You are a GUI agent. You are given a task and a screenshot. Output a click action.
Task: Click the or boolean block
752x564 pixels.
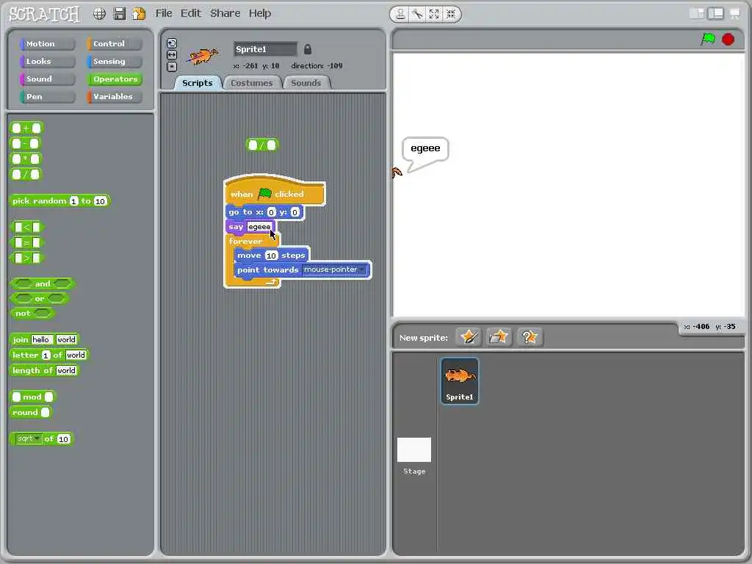pos(40,299)
